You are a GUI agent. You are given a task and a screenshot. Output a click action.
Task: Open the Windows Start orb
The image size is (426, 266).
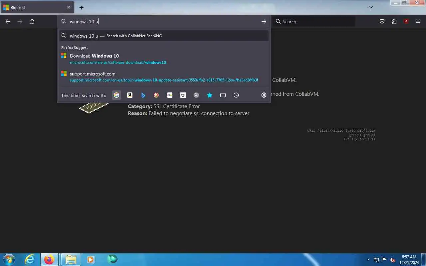tap(9, 259)
